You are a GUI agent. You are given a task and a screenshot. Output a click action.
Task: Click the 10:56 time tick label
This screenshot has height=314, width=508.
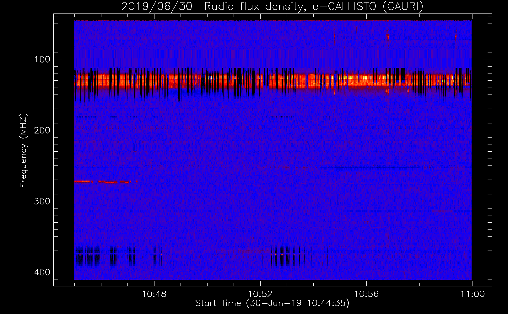tap(366, 294)
